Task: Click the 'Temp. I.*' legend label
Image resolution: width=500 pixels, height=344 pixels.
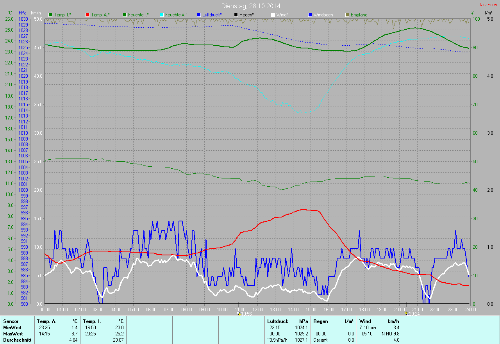Action: point(62,15)
